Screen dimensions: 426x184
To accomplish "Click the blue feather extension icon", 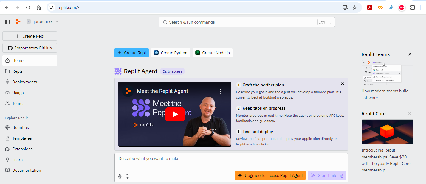I will click(391, 7).
